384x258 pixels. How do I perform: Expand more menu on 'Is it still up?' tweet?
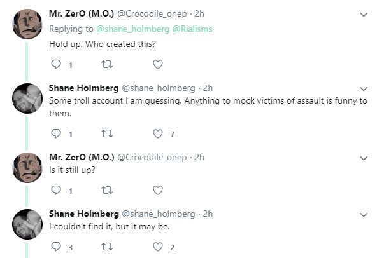364,158
